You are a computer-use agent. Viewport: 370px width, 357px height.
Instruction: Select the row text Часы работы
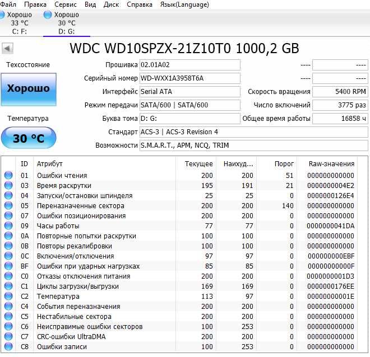(x=58, y=226)
